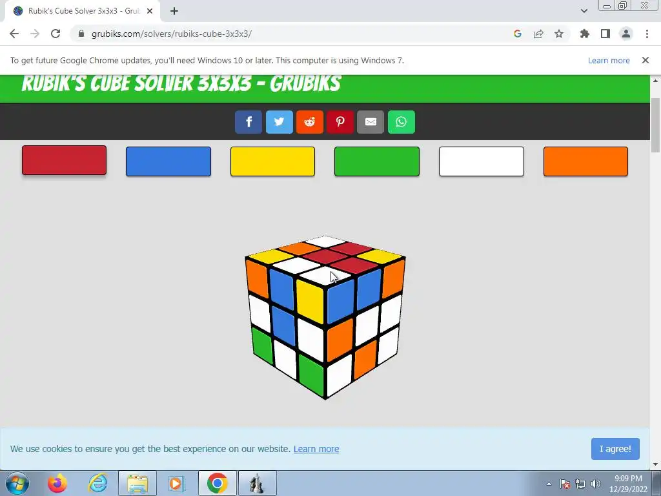Click the page vertical scrollbar thumb
This screenshot has height=496, width=661.
(x=656, y=125)
